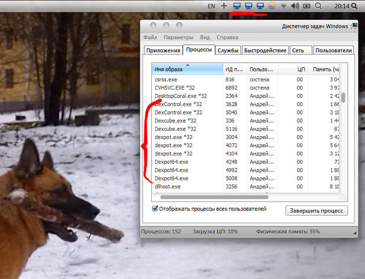Image resolution: width=365 pixels, height=279 pixels.
Task: Click the Завершить процесс button
Action: [316, 210]
